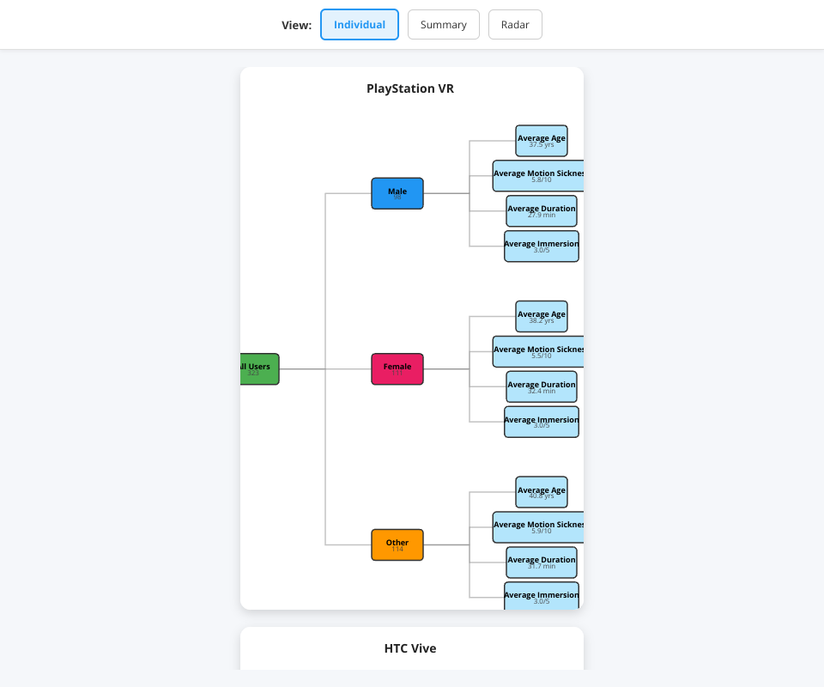Click the PlayStation VR chart title
The height and width of the screenshot is (687, 824).
pos(410,88)
